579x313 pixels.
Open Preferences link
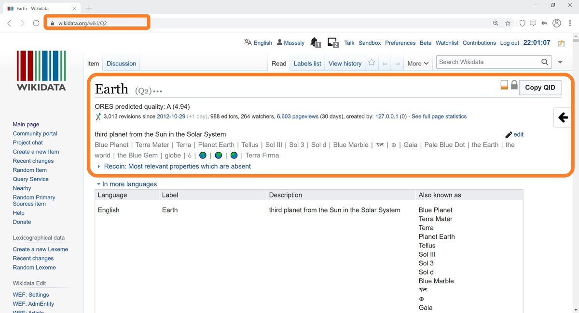pyautogui.click(x=400, y=43)
